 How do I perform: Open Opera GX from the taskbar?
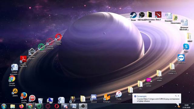tap(48, 106)
